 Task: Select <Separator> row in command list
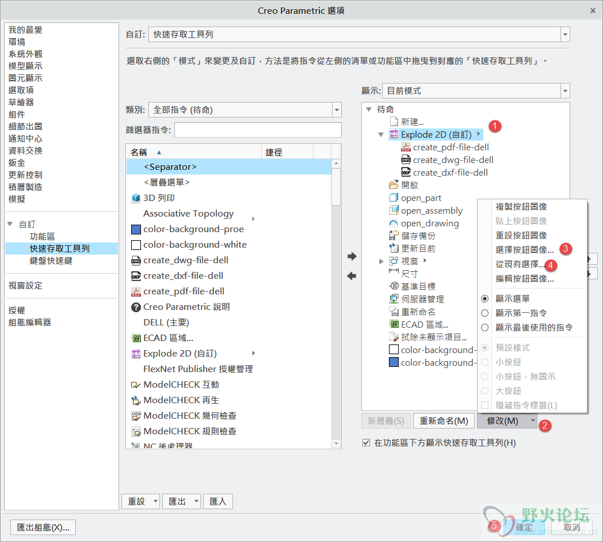pos(229,166)
